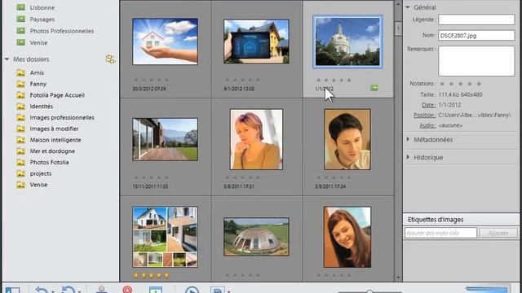Click the Ajouter des mots-clés field
This screenshot has height=293, width=522.
(x=440, y=233)
